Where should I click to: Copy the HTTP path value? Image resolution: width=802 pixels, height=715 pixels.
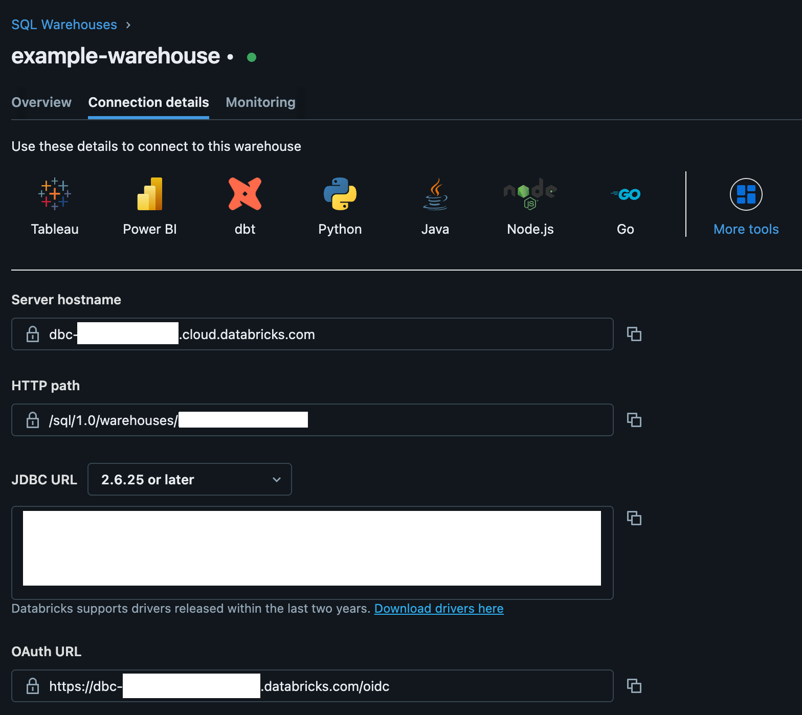coord(634,420)
